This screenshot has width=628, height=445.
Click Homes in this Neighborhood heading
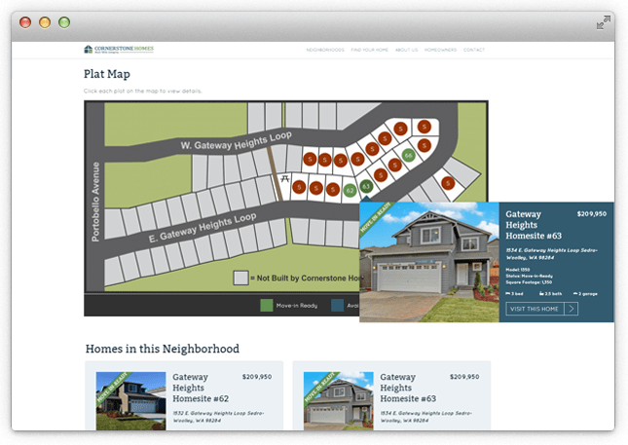click(x=163, y=349)
